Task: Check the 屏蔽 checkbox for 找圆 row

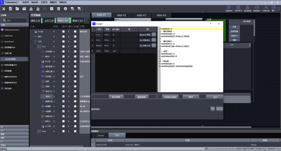Action: click(x=75, y=82)
